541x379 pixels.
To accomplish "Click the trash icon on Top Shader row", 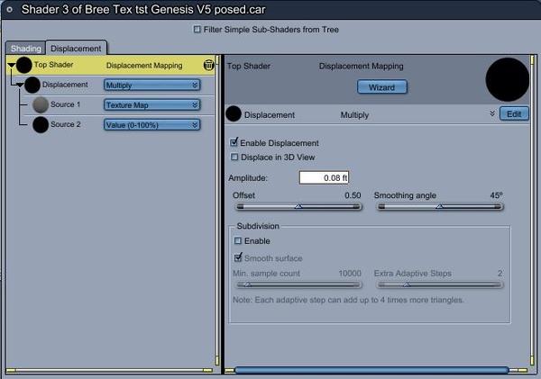I will click(208, 65).
